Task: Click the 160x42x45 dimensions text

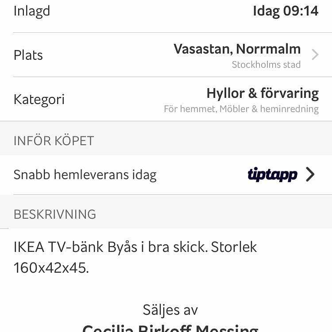Action: pos(51,268)
